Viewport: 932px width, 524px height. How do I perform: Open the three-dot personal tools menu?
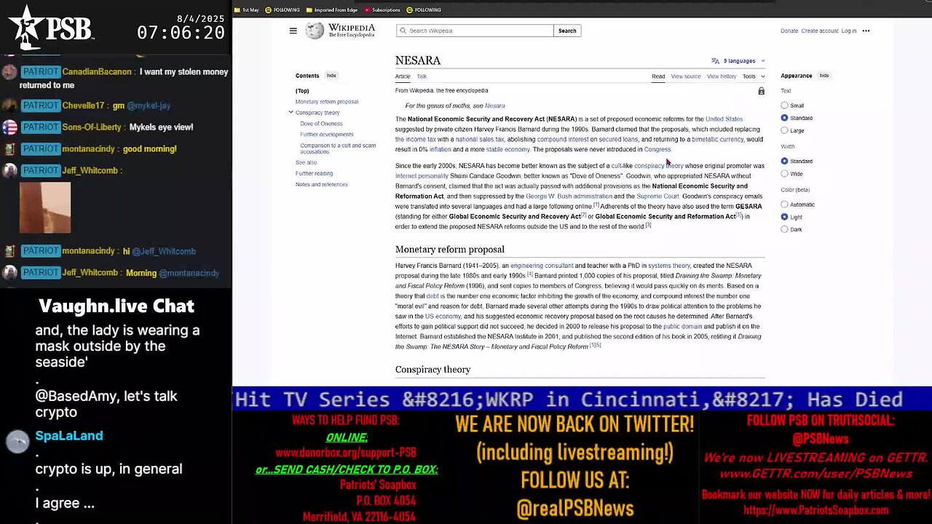click(866, 31)
